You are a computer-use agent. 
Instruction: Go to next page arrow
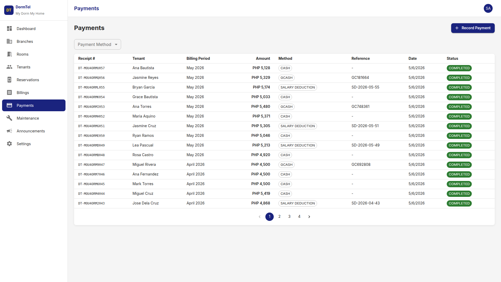(309, 217)
